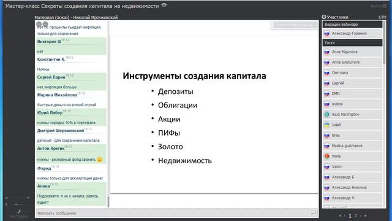Click the flag icon beside Vadim
The image size is (392, 221).
click(x=326, y=166)
